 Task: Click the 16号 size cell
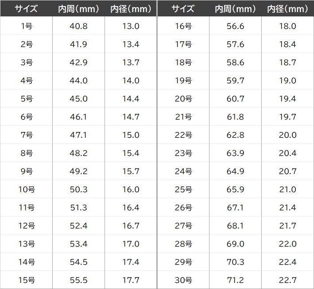183,26
